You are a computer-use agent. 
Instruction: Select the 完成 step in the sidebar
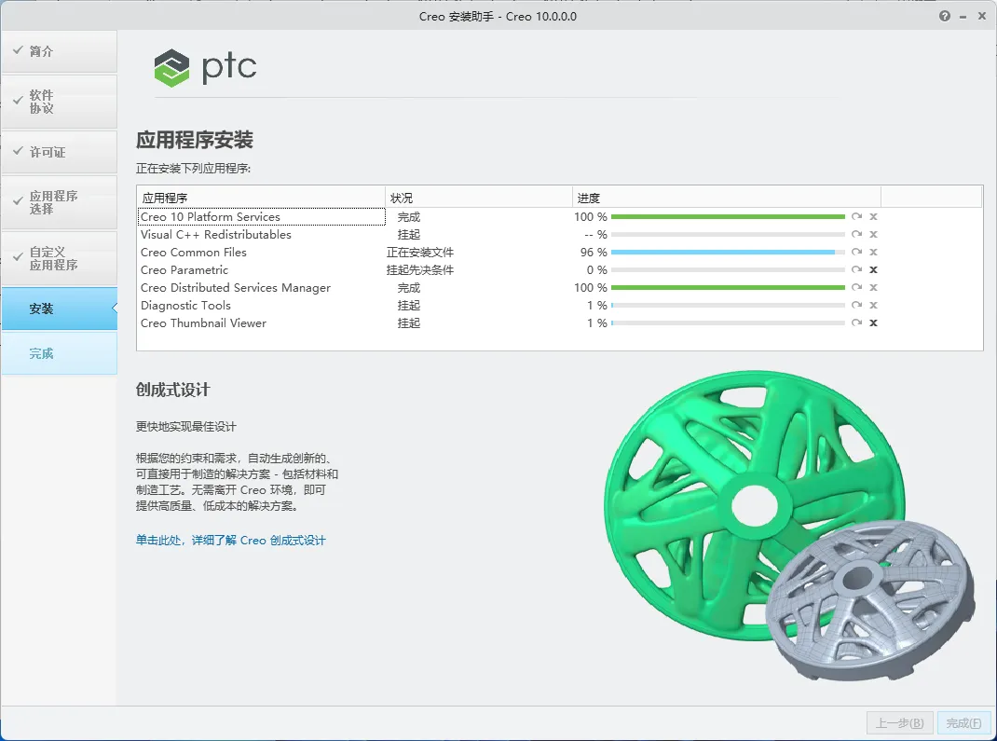(x=59, y=353)
